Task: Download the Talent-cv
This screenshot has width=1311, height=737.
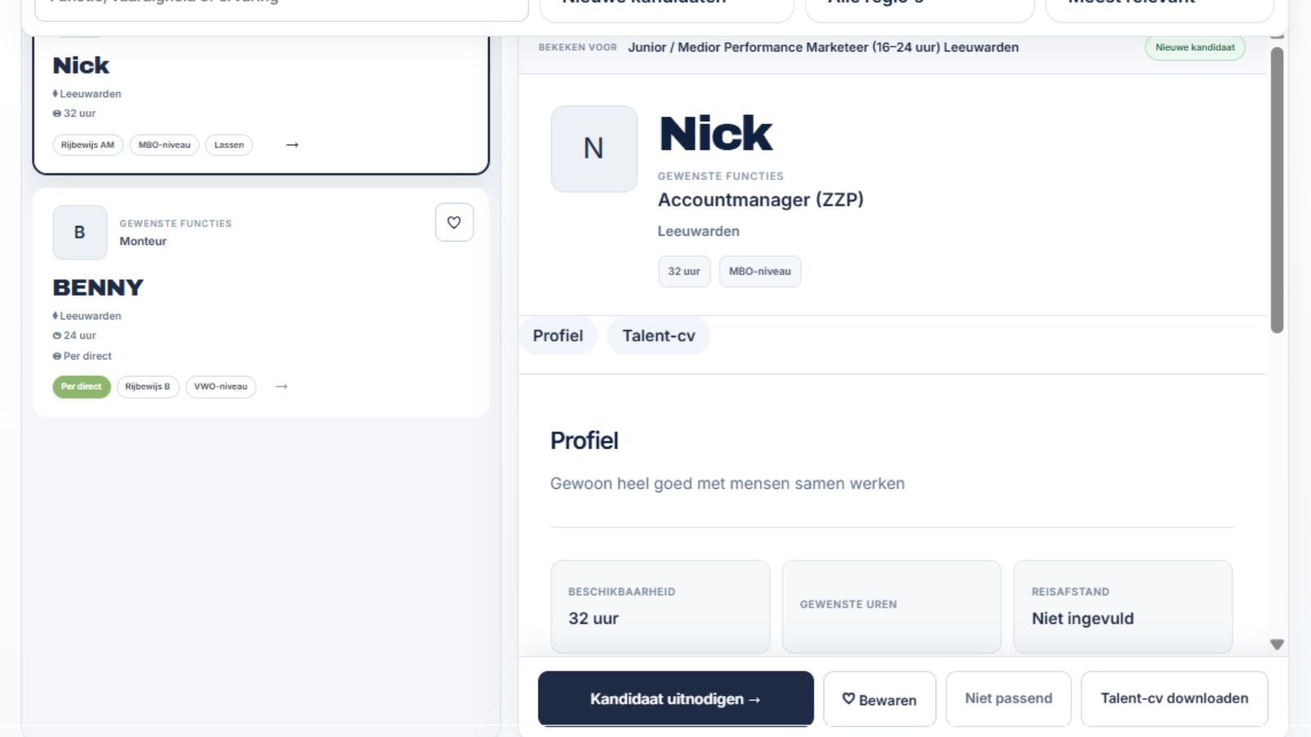Action: coord(1174,699)
